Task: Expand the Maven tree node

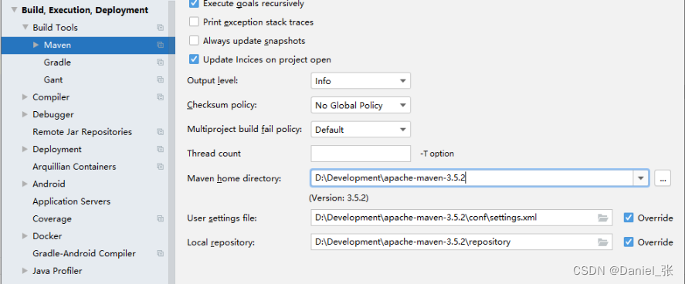Action: (36, 45)
